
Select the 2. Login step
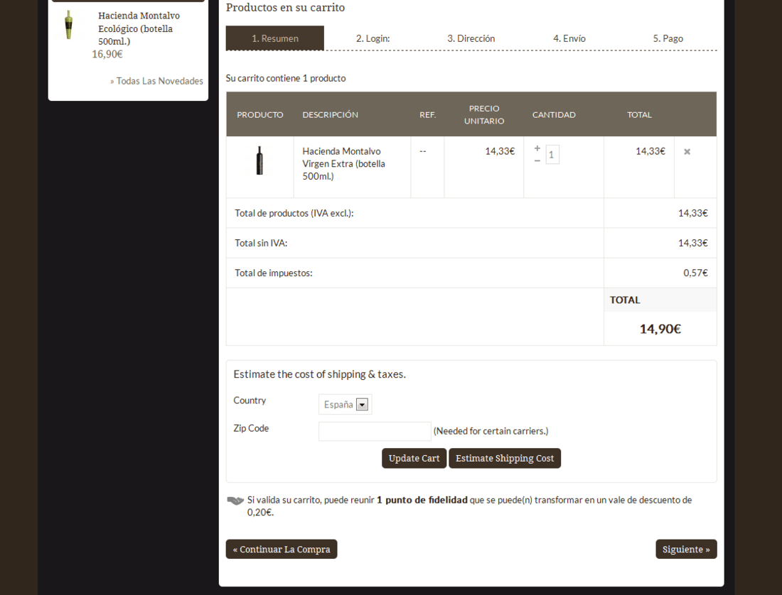(x=373, y=38)
